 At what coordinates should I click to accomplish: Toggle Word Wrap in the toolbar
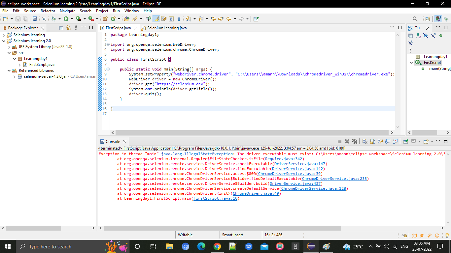click(x=164, y=19)
